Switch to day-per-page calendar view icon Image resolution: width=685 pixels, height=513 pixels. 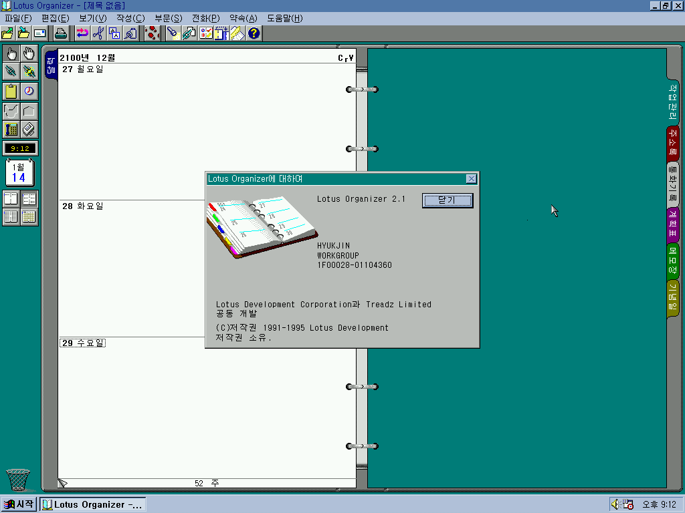pos(11,199)
